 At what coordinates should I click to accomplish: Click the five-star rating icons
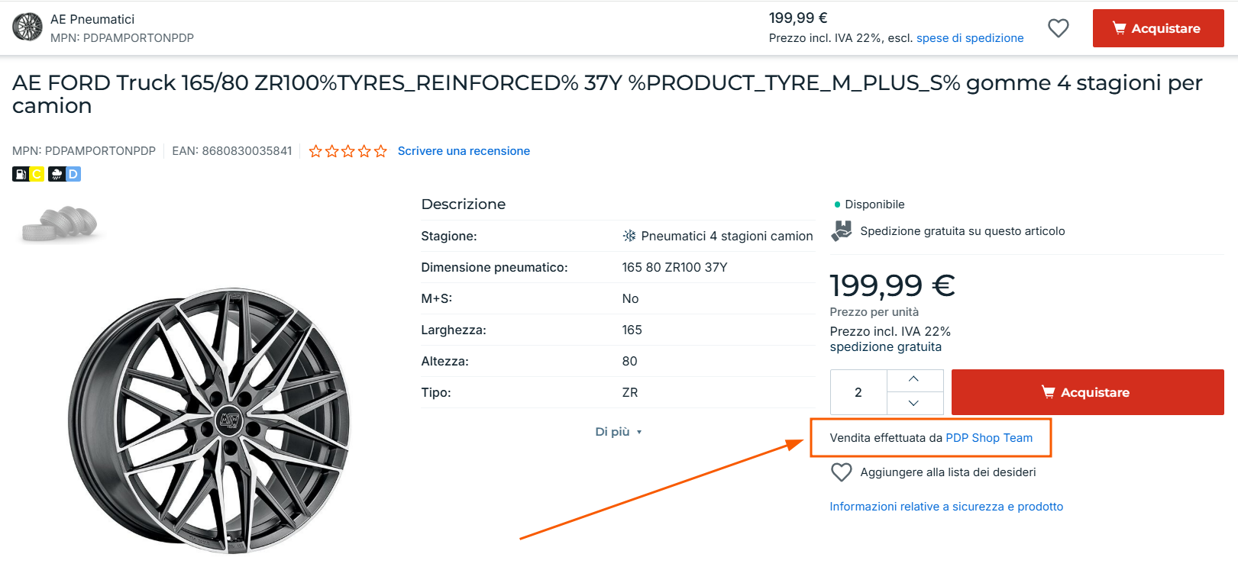(347, 151)
